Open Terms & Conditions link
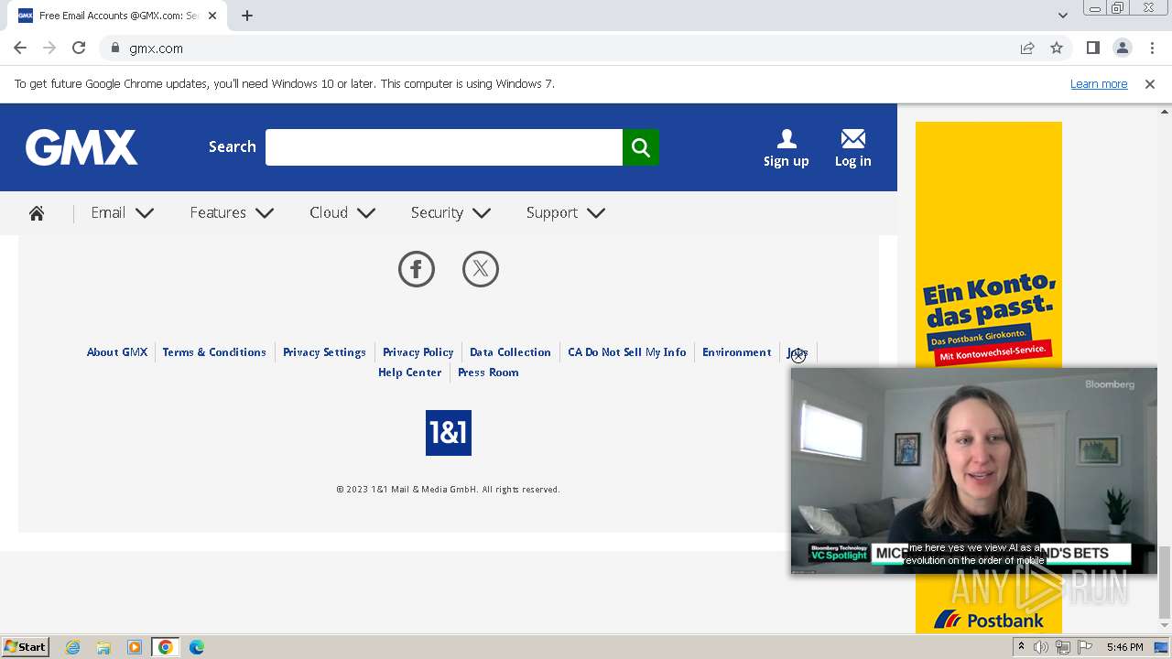The height and width of the screenshot is (659, 1172). (214, 352)
